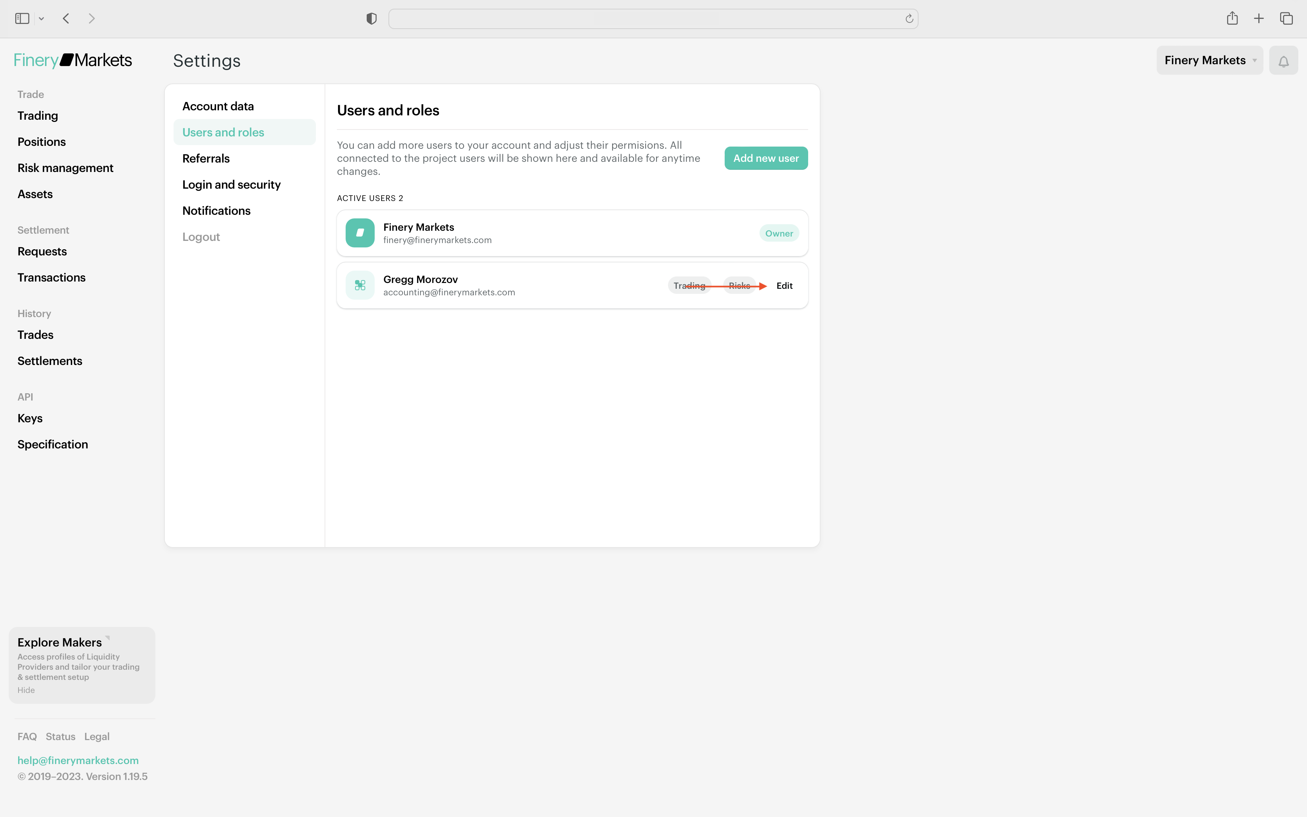This screenshot has height=817, width=1307.
Task: Toggle the browser sidebar icon
Action: point(22,19)
